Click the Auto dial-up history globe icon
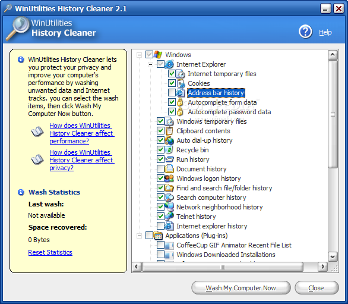348x304 pixels. 169,140
